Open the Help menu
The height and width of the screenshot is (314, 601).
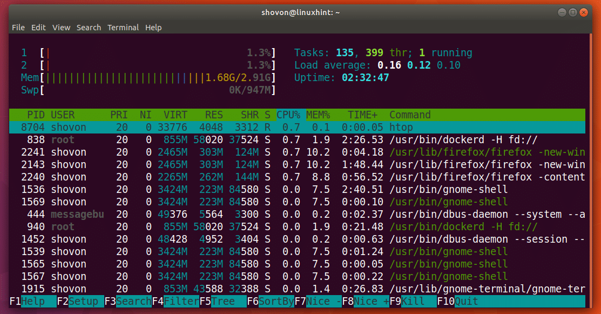(x=153, y=28)
